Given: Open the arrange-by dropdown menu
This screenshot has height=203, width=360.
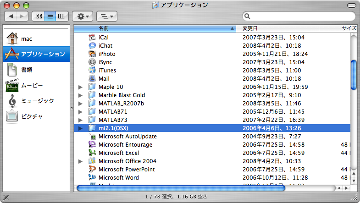Looking at the screenshot, I should [107, 16].
